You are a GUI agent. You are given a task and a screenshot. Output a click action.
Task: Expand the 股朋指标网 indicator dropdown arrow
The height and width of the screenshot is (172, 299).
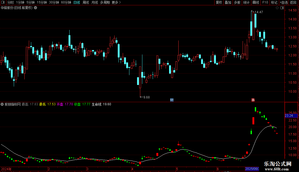[2, 104]
